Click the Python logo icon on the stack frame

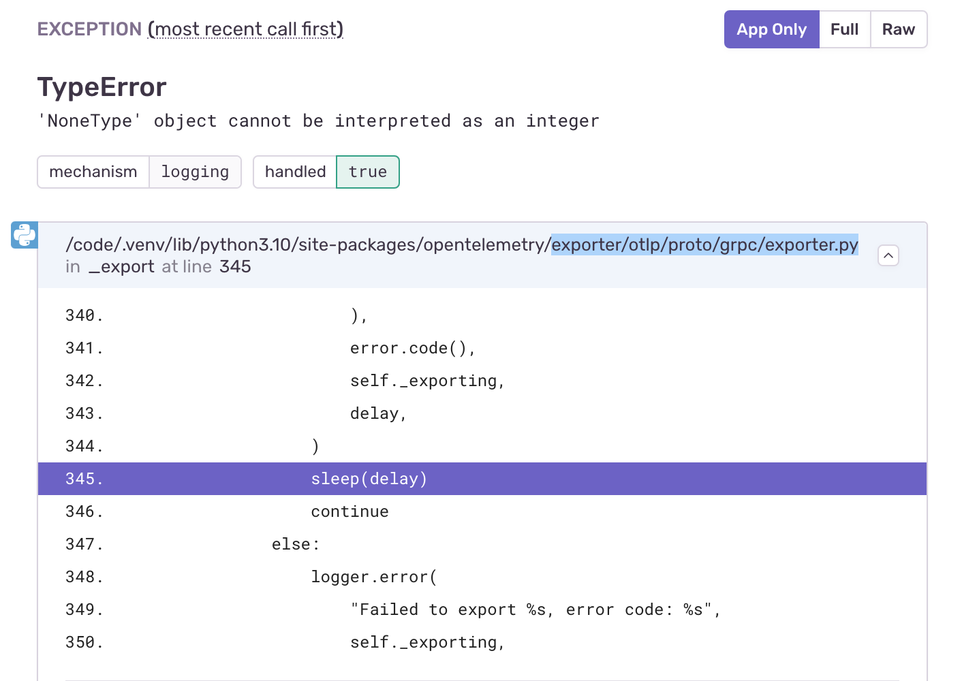[24, 235]
